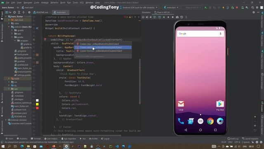The image size is (264, 149).
Task: Click yellow color swatch in gutter
Action: [37, 104]
